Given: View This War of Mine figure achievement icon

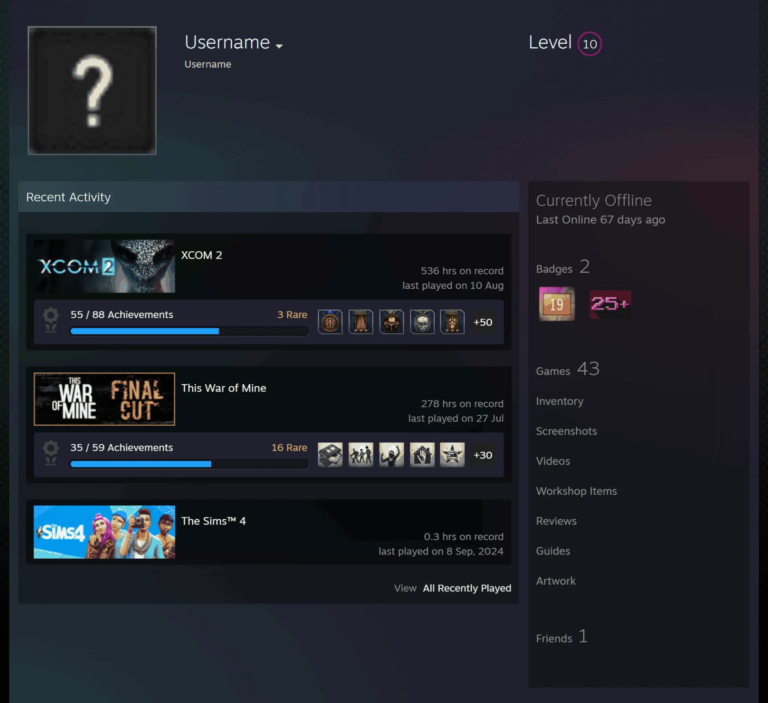Looking at the screenshot, I should pos(391,455).
